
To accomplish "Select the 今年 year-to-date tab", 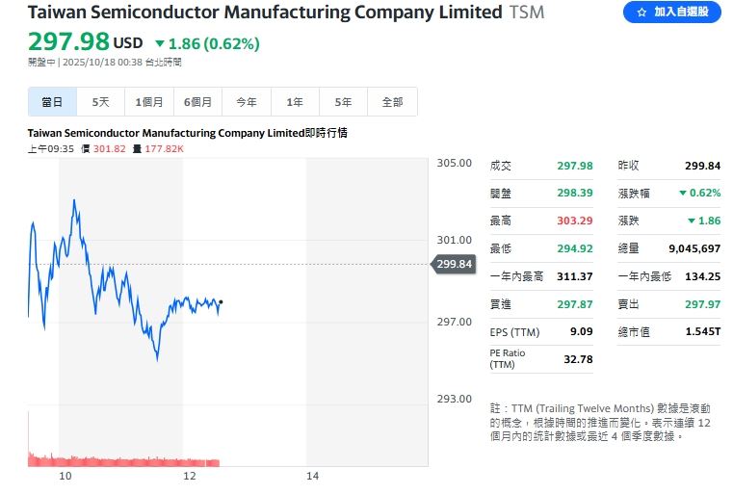I will pyautogui.click(x=247, y=101).
